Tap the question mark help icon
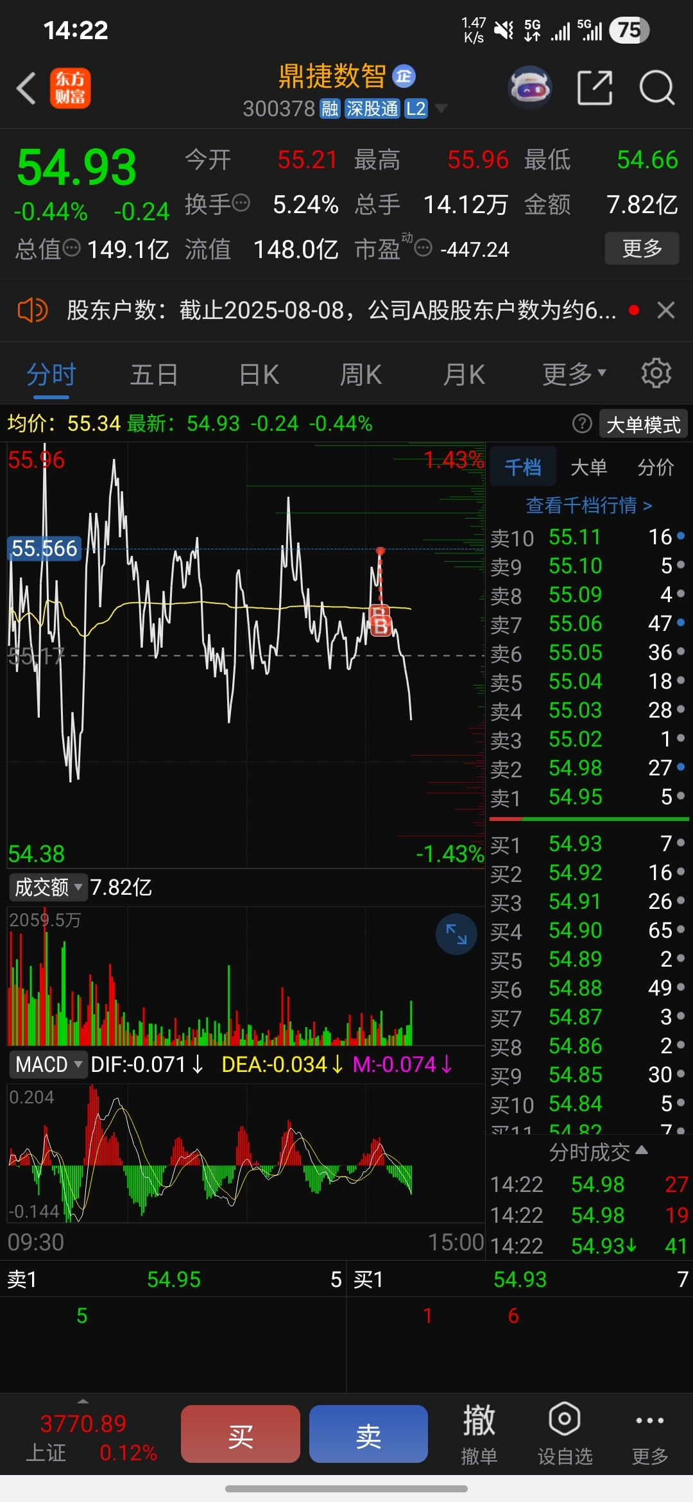Image resolution: width=693 pixels, height=1502 pixels. [582, 424]
